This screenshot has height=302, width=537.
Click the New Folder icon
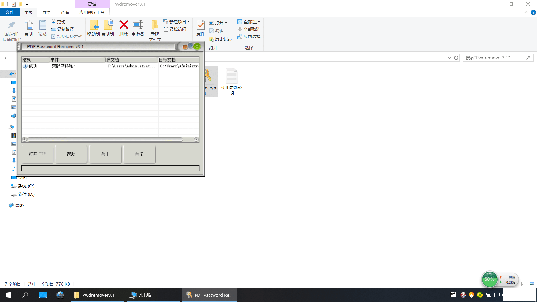click(155, 25)
